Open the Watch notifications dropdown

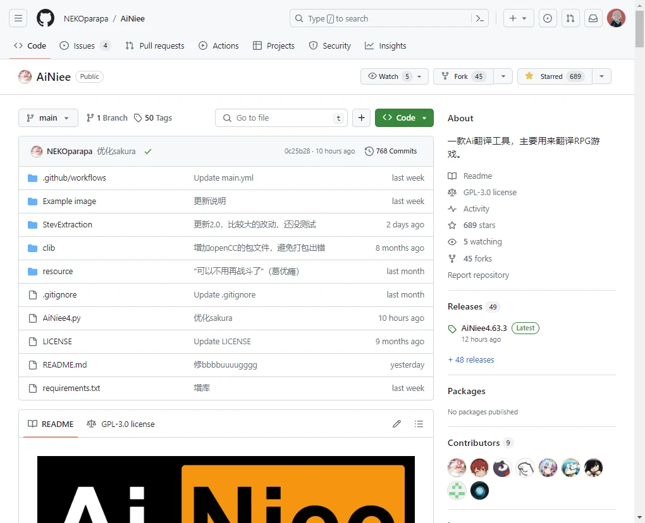(394, 76)
